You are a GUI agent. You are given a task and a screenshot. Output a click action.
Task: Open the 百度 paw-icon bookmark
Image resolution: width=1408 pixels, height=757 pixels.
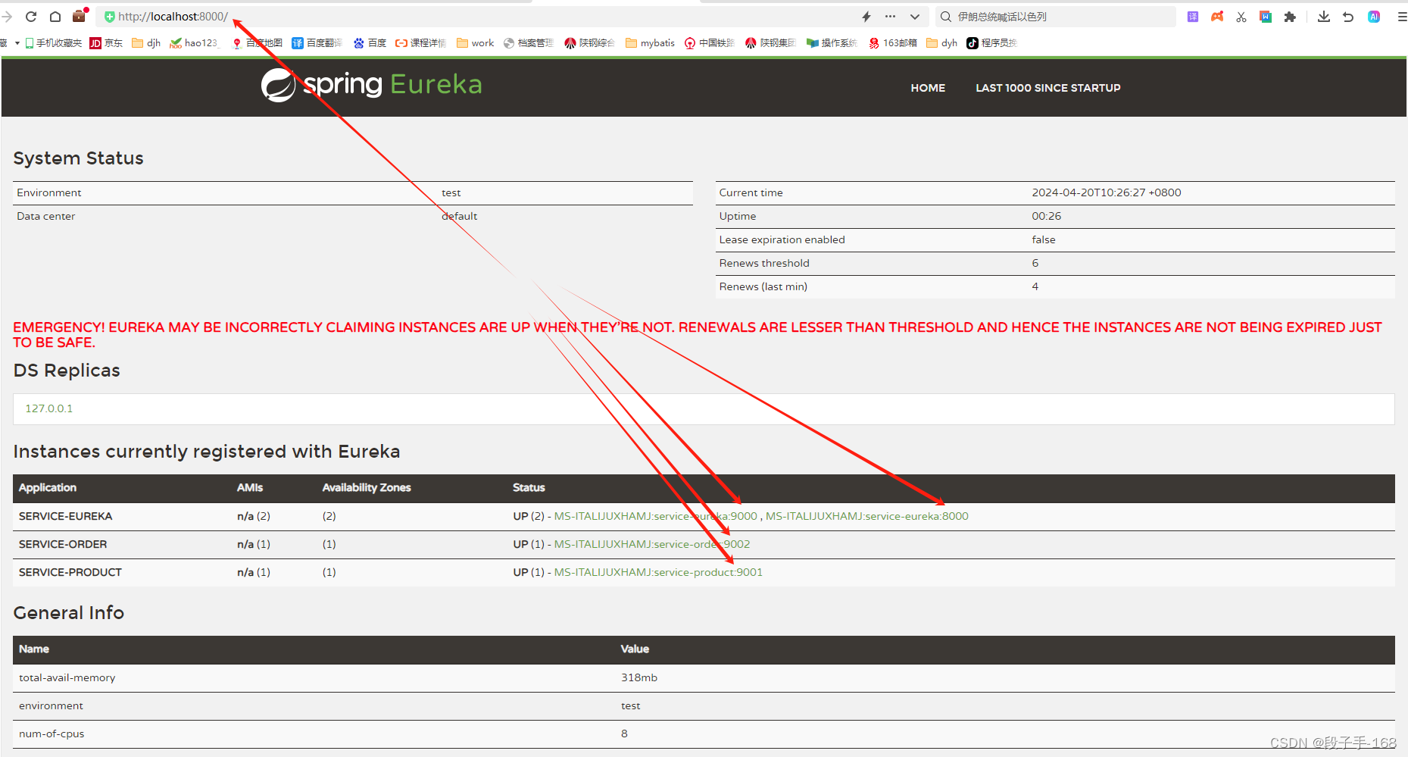coord(370,43)
